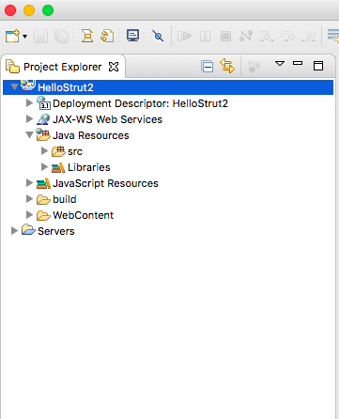Click the Collapse All icon in Project Explorer
Viewport: 339px width, 419px height.
click(207, 67)
